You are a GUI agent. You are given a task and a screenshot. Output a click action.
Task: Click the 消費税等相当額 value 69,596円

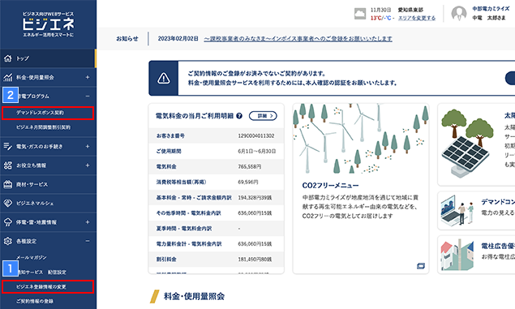[x=248, y=182]
